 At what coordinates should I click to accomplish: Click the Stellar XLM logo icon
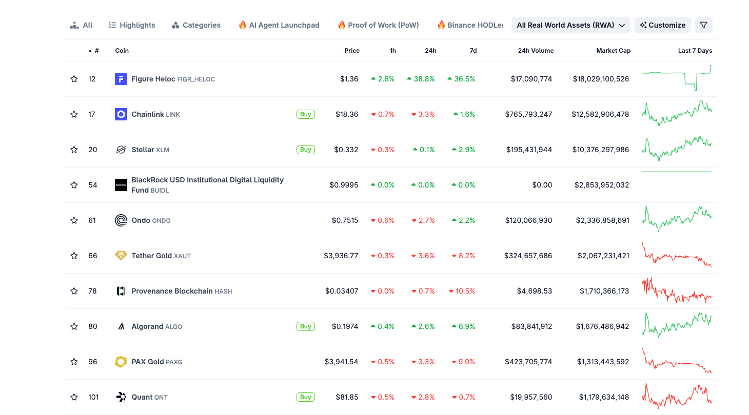pyautogui.click(x=121, y=150)
